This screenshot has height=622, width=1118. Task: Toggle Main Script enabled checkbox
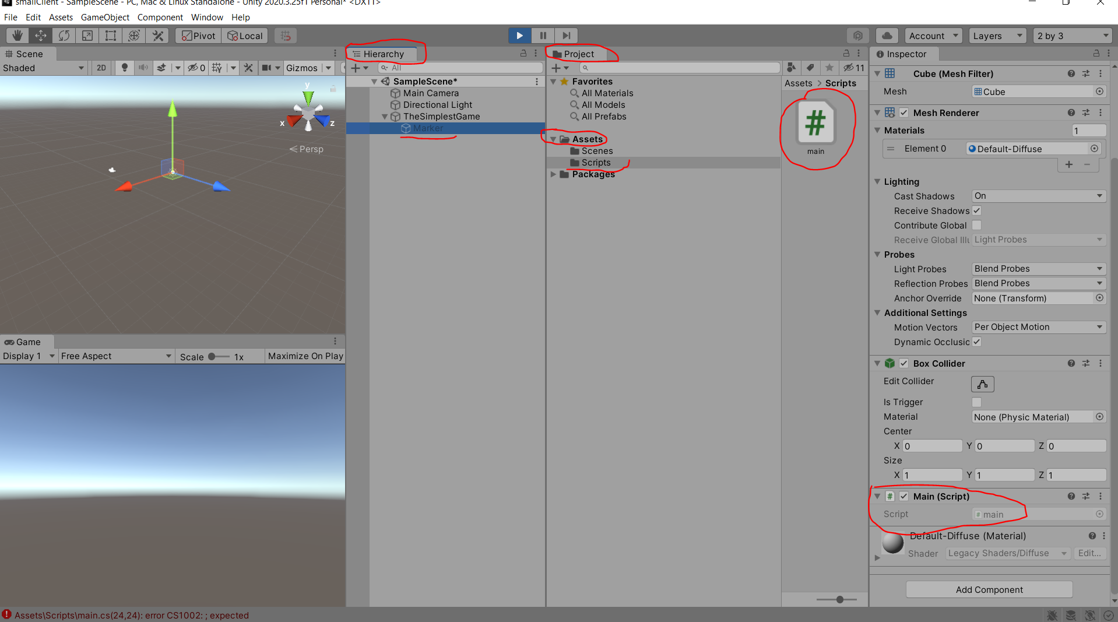904,496
